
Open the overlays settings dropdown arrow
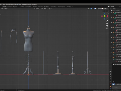click(97, 9)
